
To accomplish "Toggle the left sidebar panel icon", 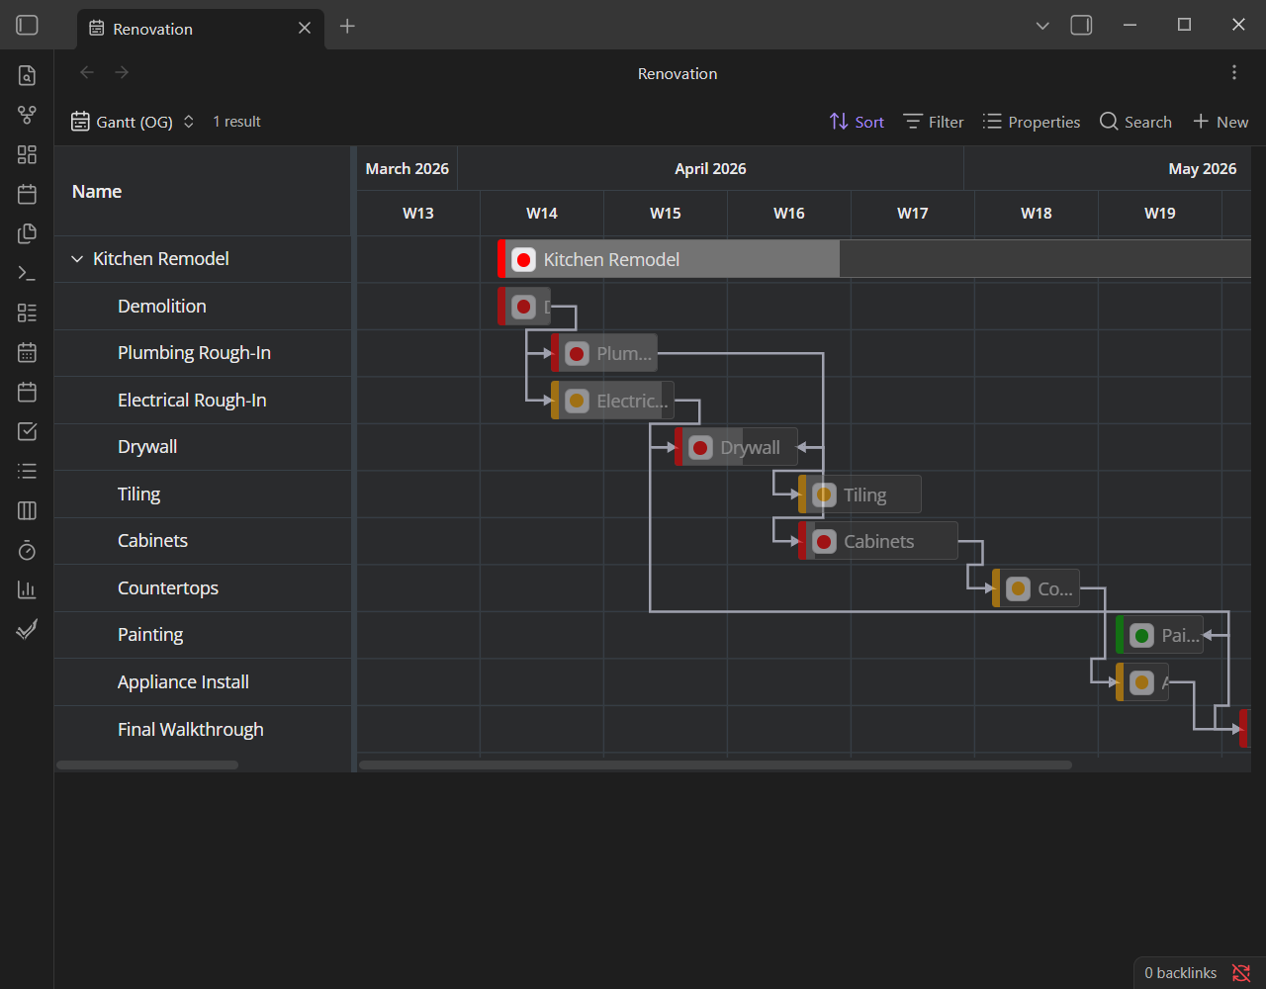I will click(x=28, y=26).
